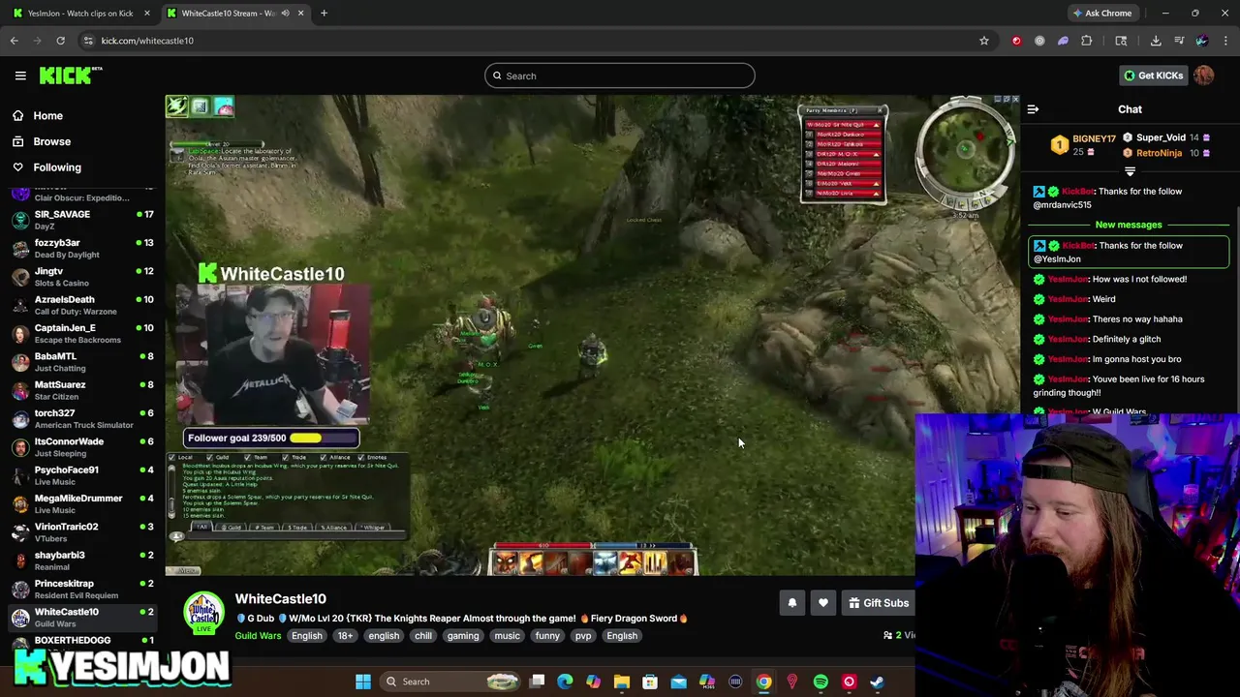This screenshot has height=697, width=1240.
Task: Click BIGNEY17 top gifter in chat
Action: (1094, 138)
